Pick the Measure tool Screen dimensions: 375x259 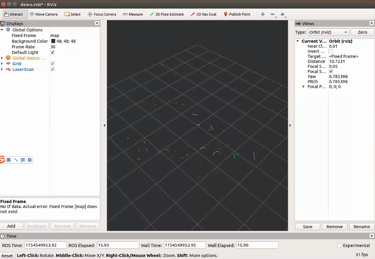(133, 14)
